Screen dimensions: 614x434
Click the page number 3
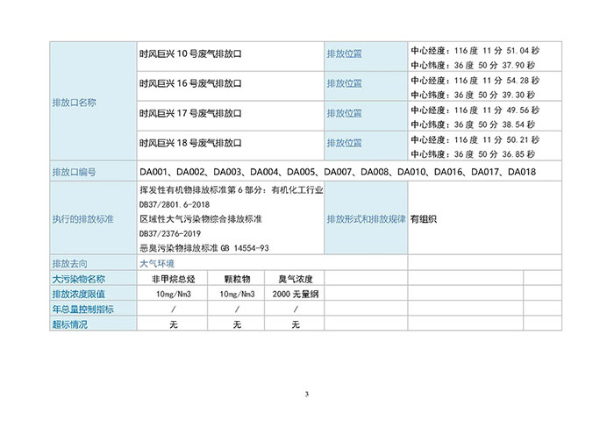click(x=307, y=394)
